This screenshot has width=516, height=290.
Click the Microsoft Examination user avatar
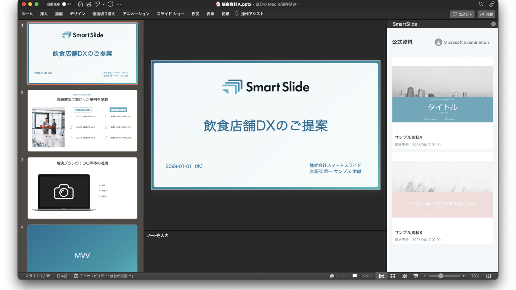coord(438,42)
